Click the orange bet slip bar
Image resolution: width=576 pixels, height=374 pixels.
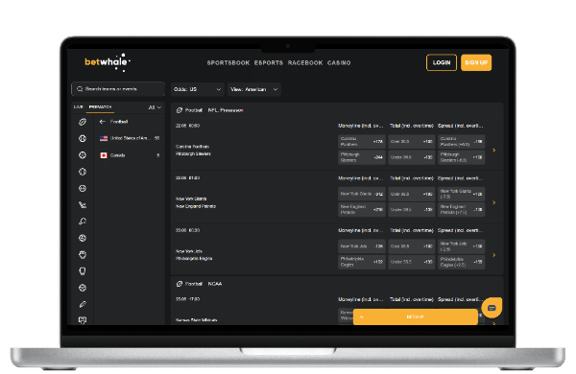coord(416,316)
